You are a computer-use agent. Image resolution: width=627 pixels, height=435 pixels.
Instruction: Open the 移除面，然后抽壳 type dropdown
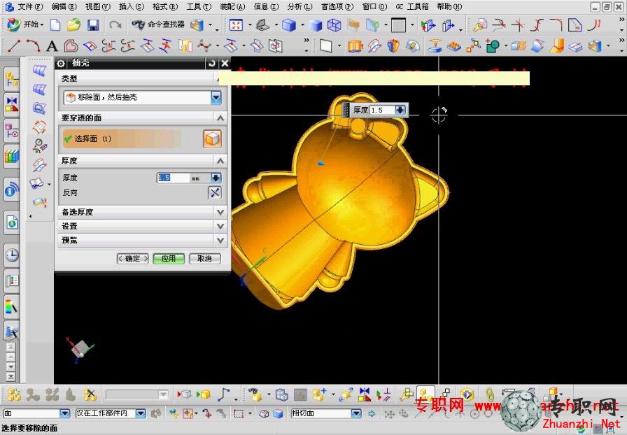(216, 97)
